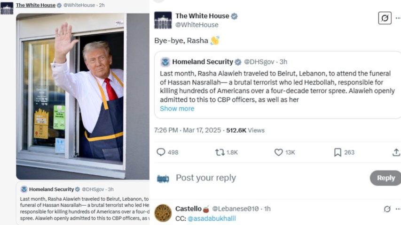Screen dimensions: 401x225
Task: Bookmark the post with 263 saves
Action: coord(338,152)
